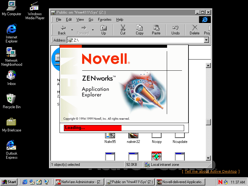Click the Internet Explorer logo throbber
The width and height of the screenshot is (248, 186).
(205, 20)
